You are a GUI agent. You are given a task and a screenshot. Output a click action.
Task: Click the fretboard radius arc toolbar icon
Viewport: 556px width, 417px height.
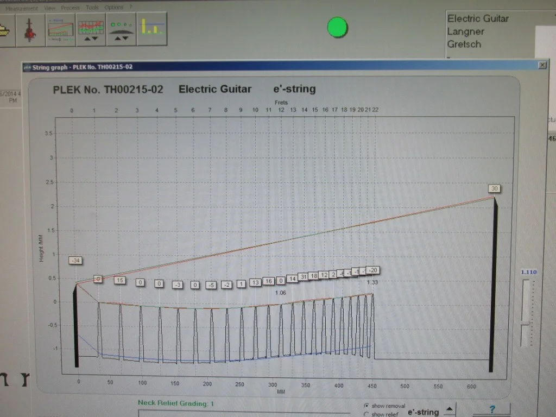pyautogui.click(x=121, y=30)
